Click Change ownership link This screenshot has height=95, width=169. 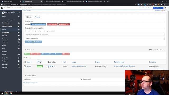tap(30, 83)
